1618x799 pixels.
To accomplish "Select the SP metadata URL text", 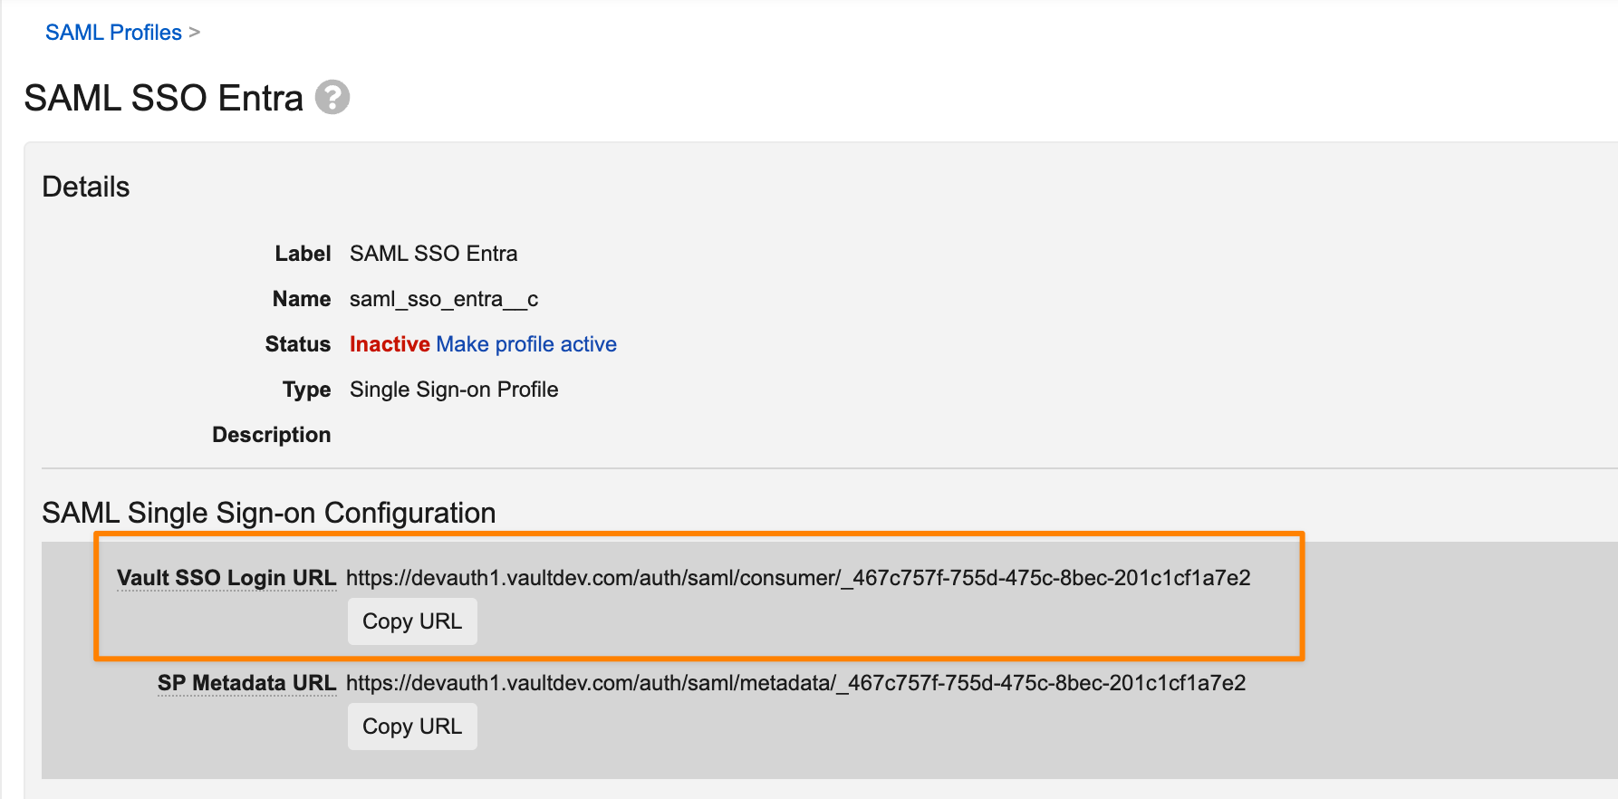I will (x=796, y=683).
